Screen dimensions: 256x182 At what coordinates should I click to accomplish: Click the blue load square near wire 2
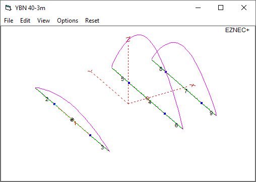[x=54, y=104]
